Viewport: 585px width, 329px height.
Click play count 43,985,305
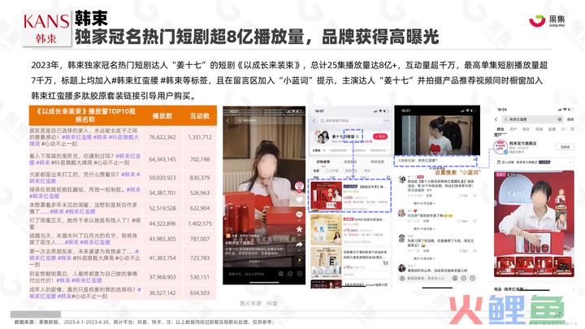tap(162, 239)
